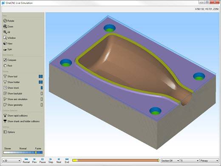Screen dimensions: 221x166
Task: Open the Compare analysis tool
Action: coord(10,60)
